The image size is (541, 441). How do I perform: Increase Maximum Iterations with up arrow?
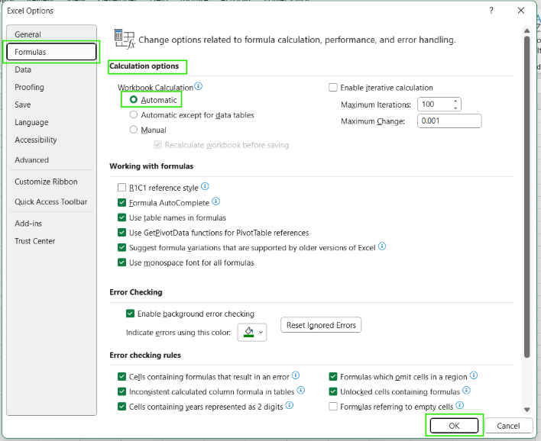coord(455,101)
